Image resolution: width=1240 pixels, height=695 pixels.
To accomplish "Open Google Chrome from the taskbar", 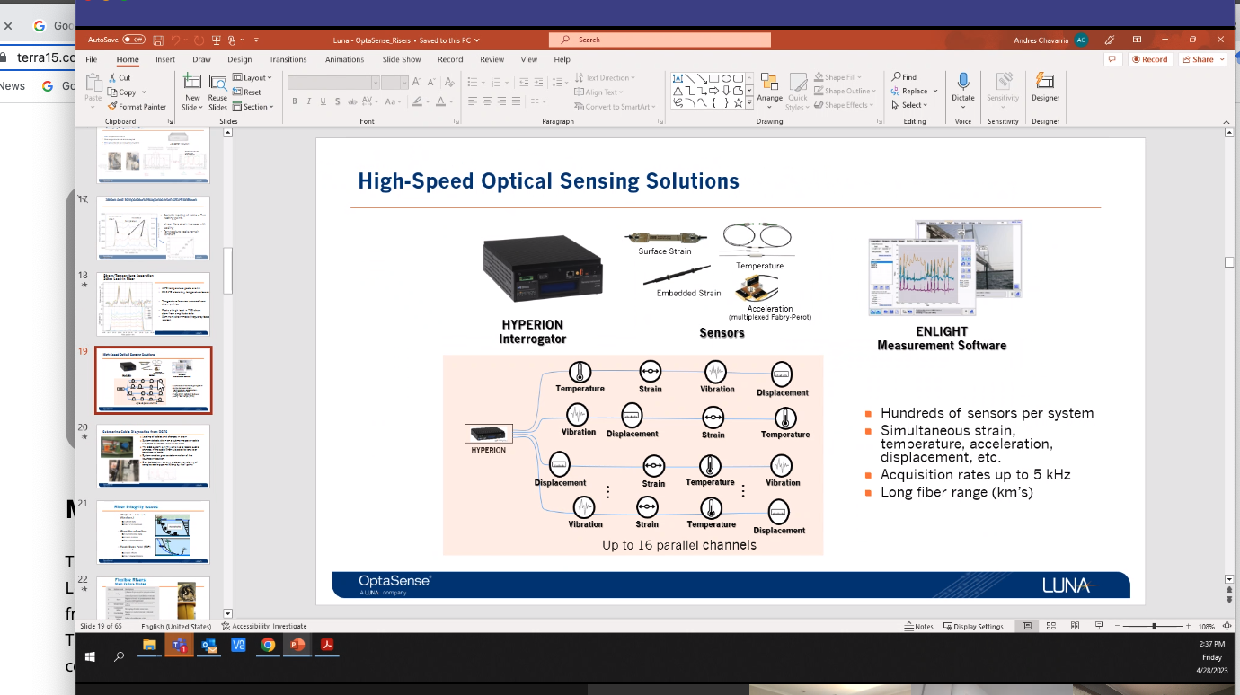I will [x=268, y=645].
